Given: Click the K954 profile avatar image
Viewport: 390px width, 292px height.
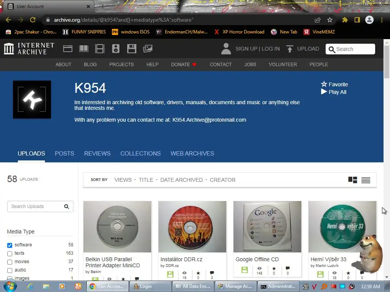Looking at the screenshot, I should 32,100.
